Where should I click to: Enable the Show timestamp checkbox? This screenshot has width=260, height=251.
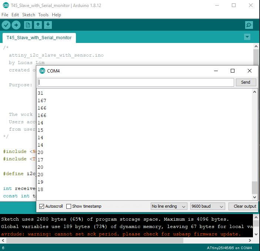69,206
